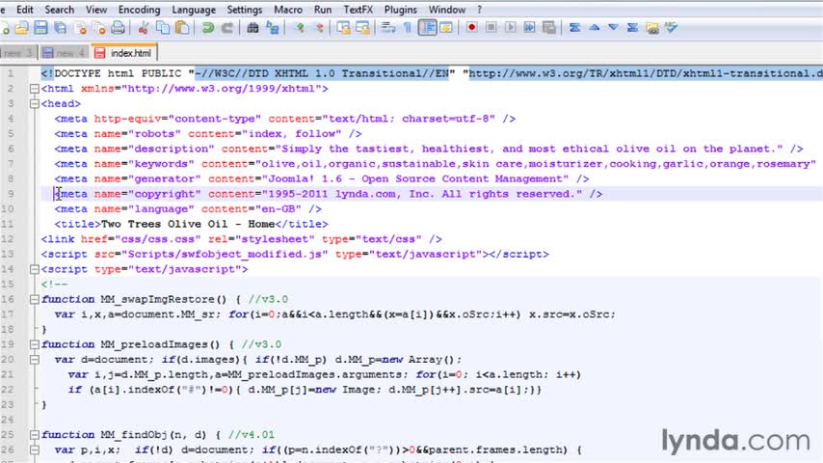Viewport: 823px width, 463px height.
Task: Collapse the script block on line 14
Action: [x=34, y=270]
